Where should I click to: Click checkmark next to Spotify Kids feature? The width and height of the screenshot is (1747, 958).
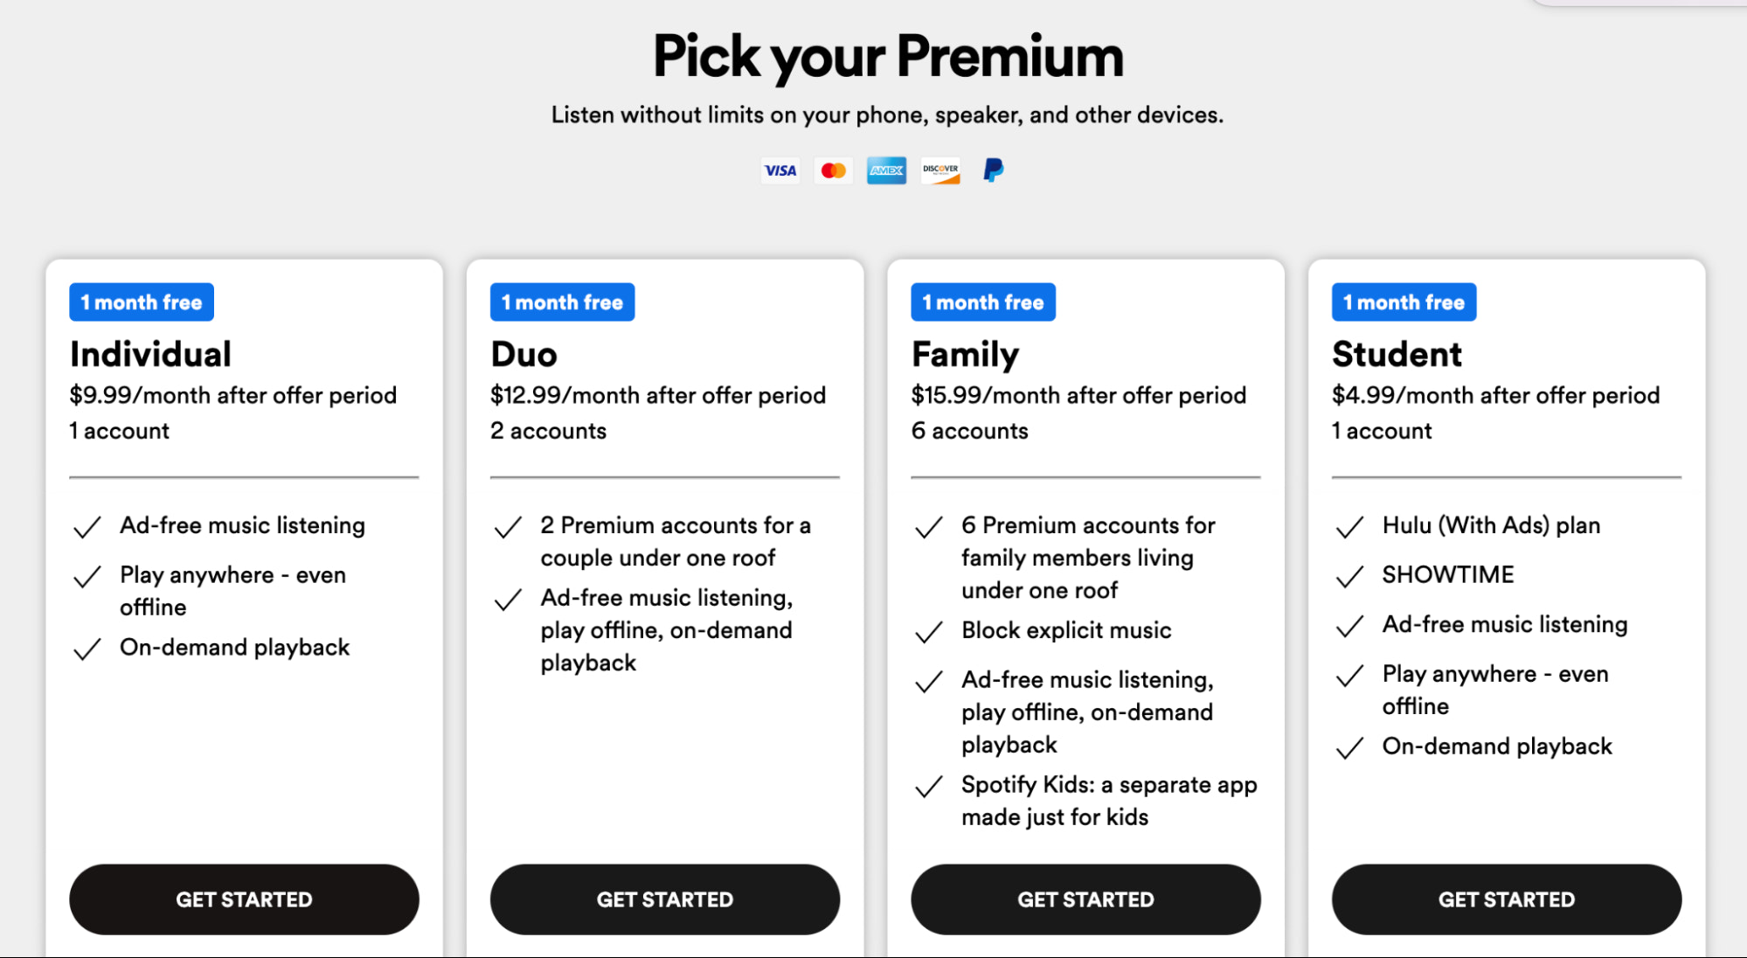[929, 787]
